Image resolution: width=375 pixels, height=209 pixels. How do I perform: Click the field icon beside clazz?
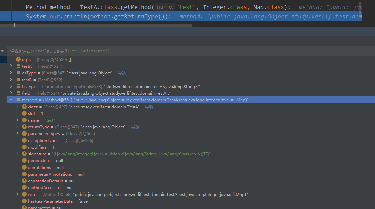[x=24, y=107]
